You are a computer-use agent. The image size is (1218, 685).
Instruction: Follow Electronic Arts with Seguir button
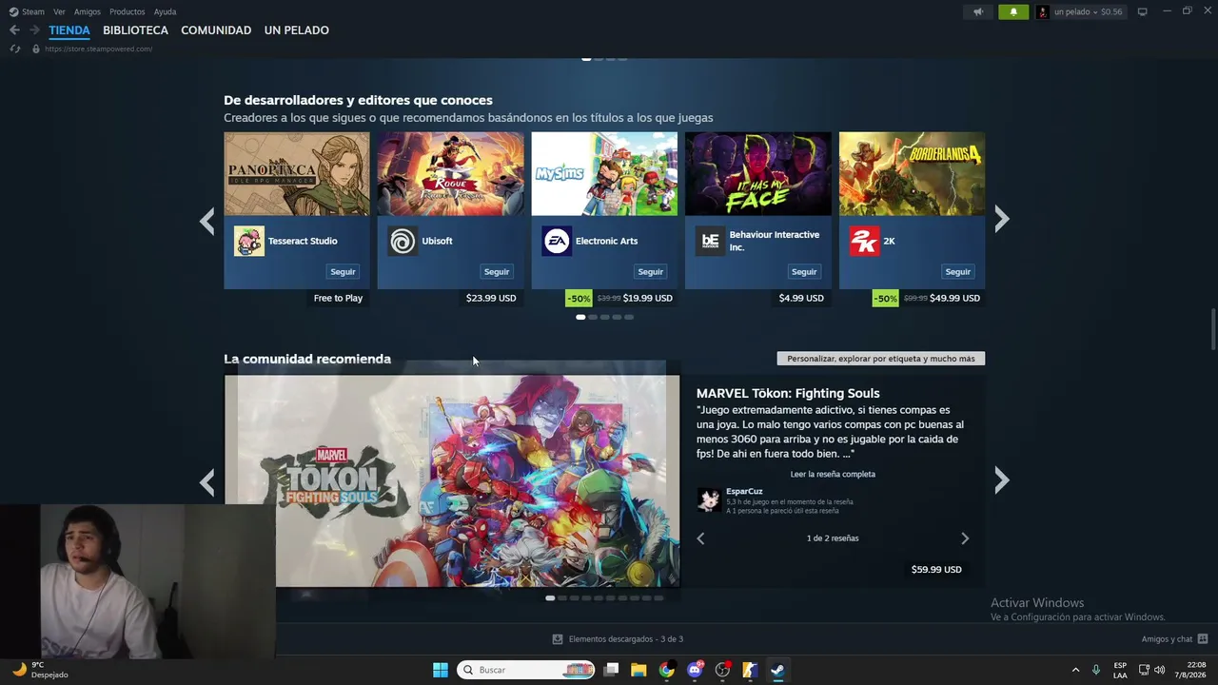(x=651, y=272)
